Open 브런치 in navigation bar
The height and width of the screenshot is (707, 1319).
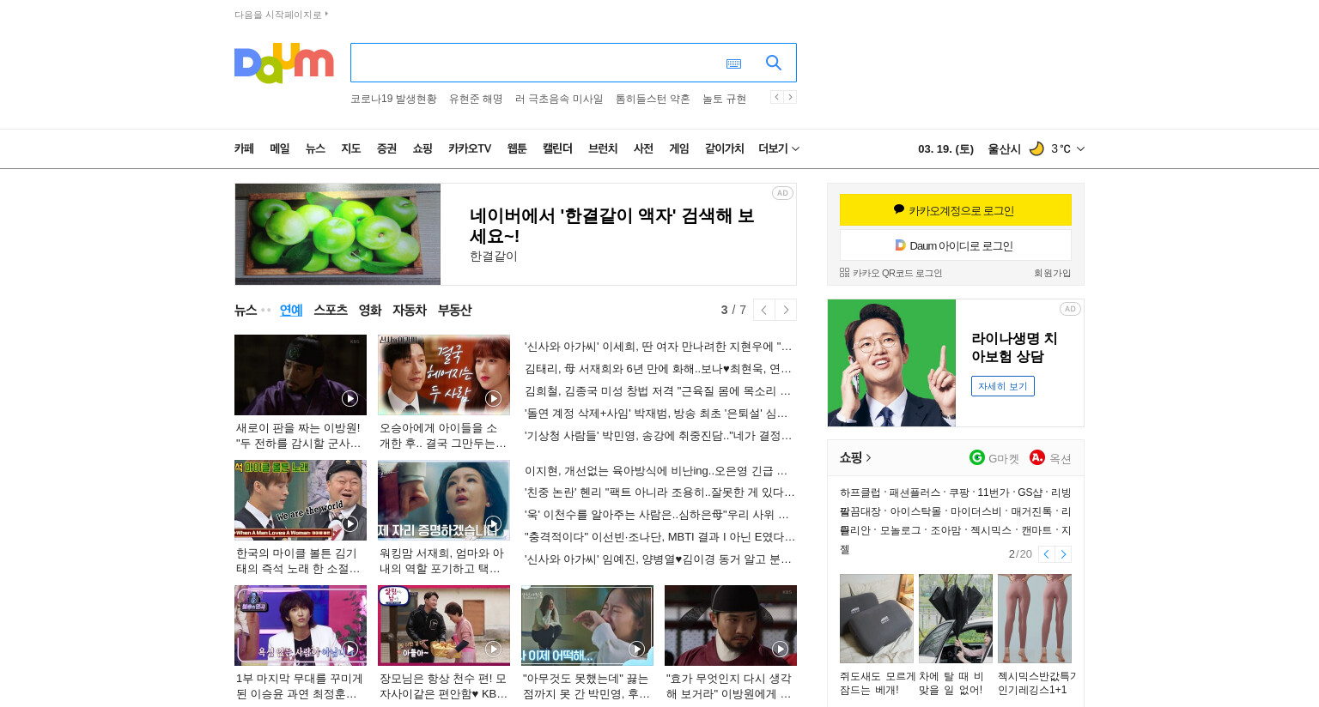click(x=603, y=148)
